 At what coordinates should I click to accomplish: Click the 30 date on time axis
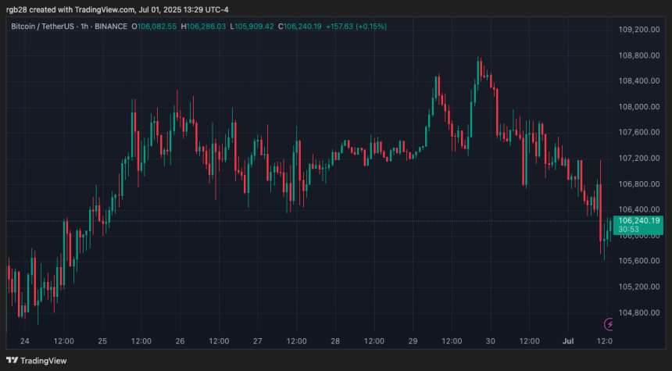(x=490, y=341)
